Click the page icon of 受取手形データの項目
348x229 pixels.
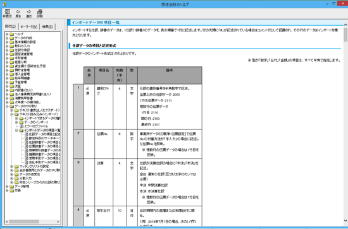pos(26,158)
